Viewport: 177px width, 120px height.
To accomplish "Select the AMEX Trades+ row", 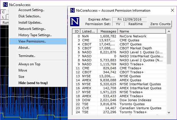I will coord(119,96).
